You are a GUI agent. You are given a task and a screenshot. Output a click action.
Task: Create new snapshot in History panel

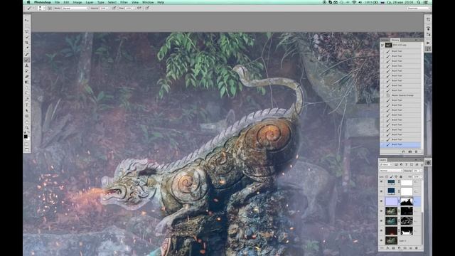[x=409, y=151]
